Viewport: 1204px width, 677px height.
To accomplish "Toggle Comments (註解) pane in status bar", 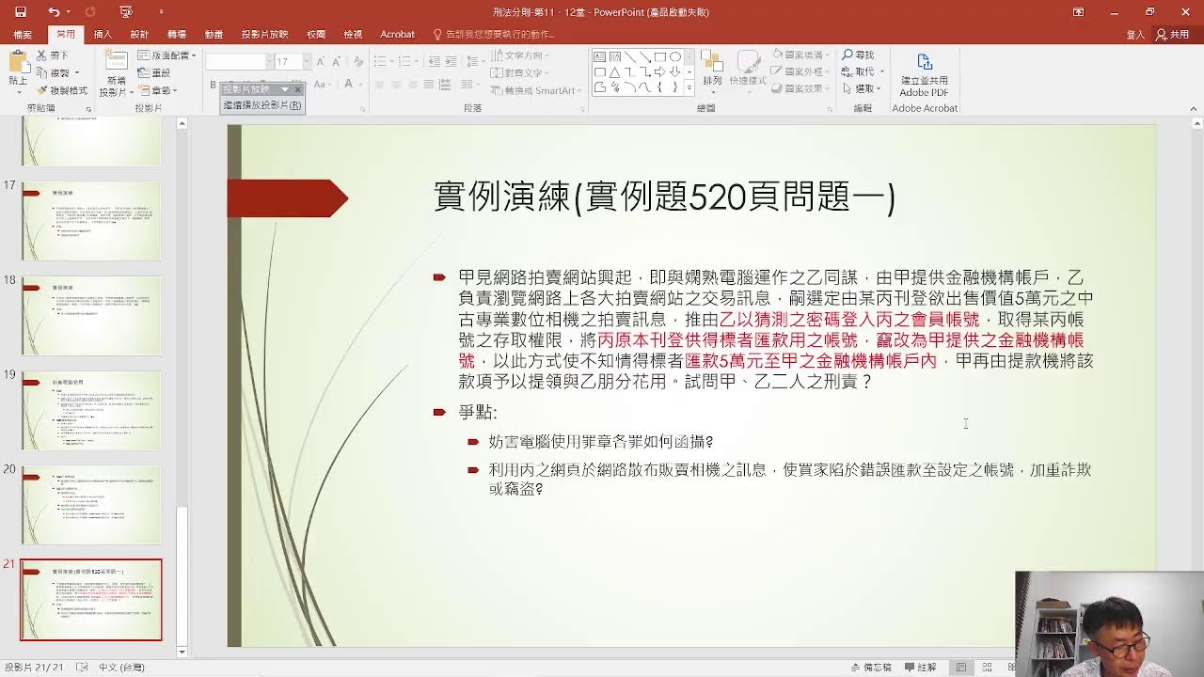I will (919, 667).
